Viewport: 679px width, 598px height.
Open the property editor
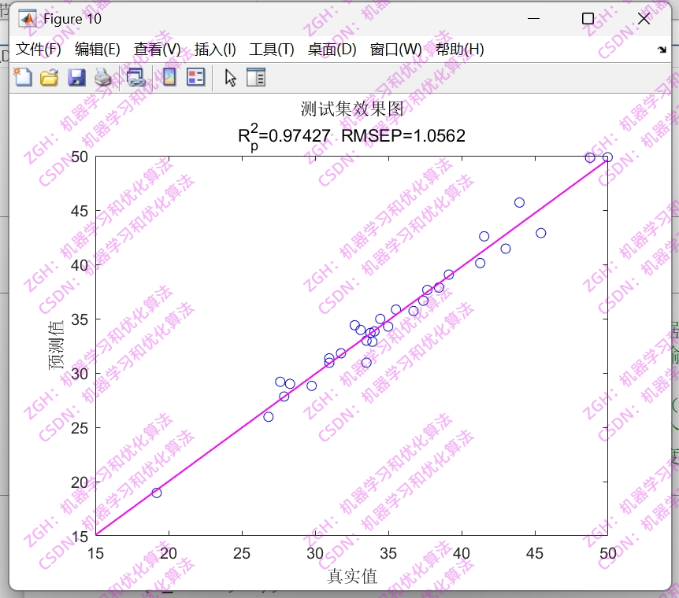pyautogui.click(x=256, y=76)
